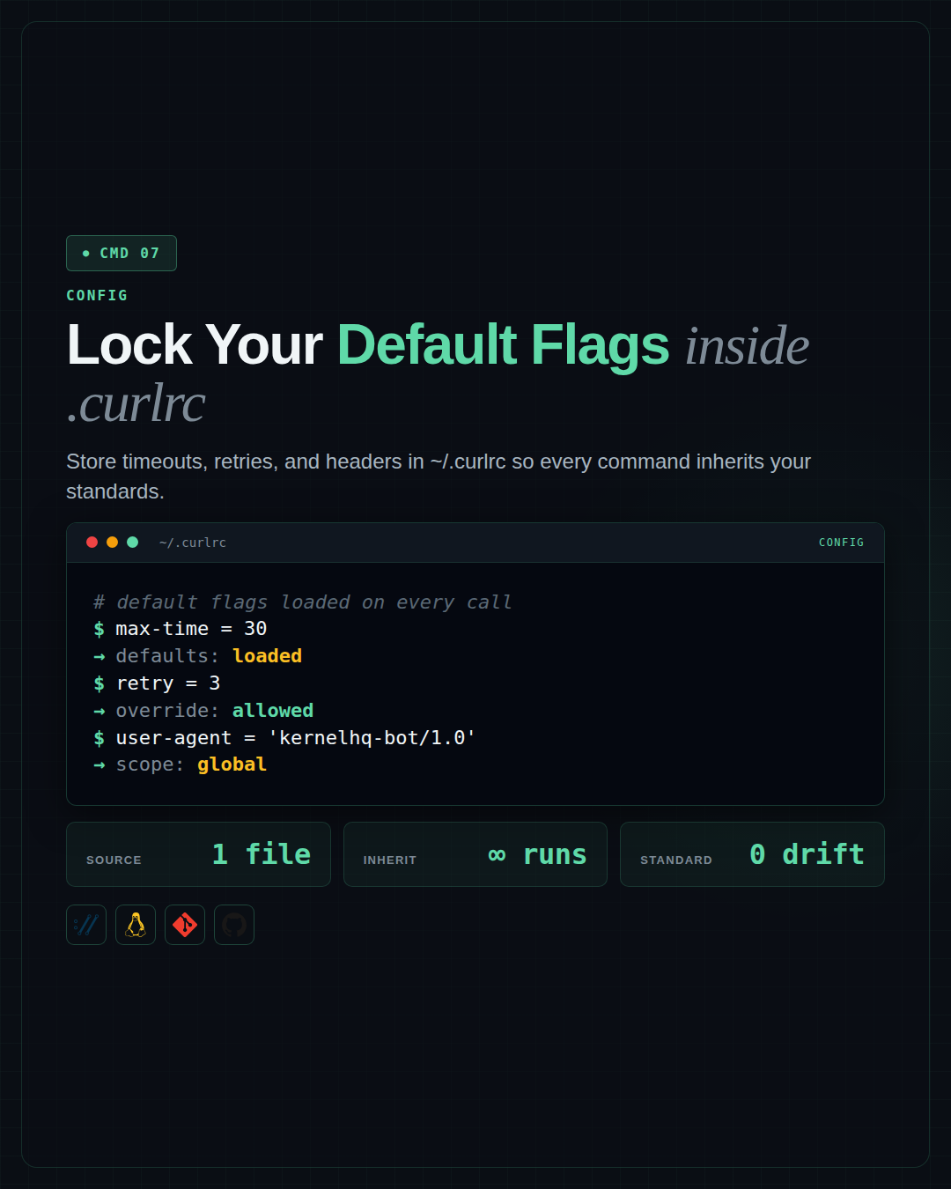Image resolution: width=951 pixels, height=1189 pixels.
Task: Click the curl logo icon
Action: click(x=86, y=925)
